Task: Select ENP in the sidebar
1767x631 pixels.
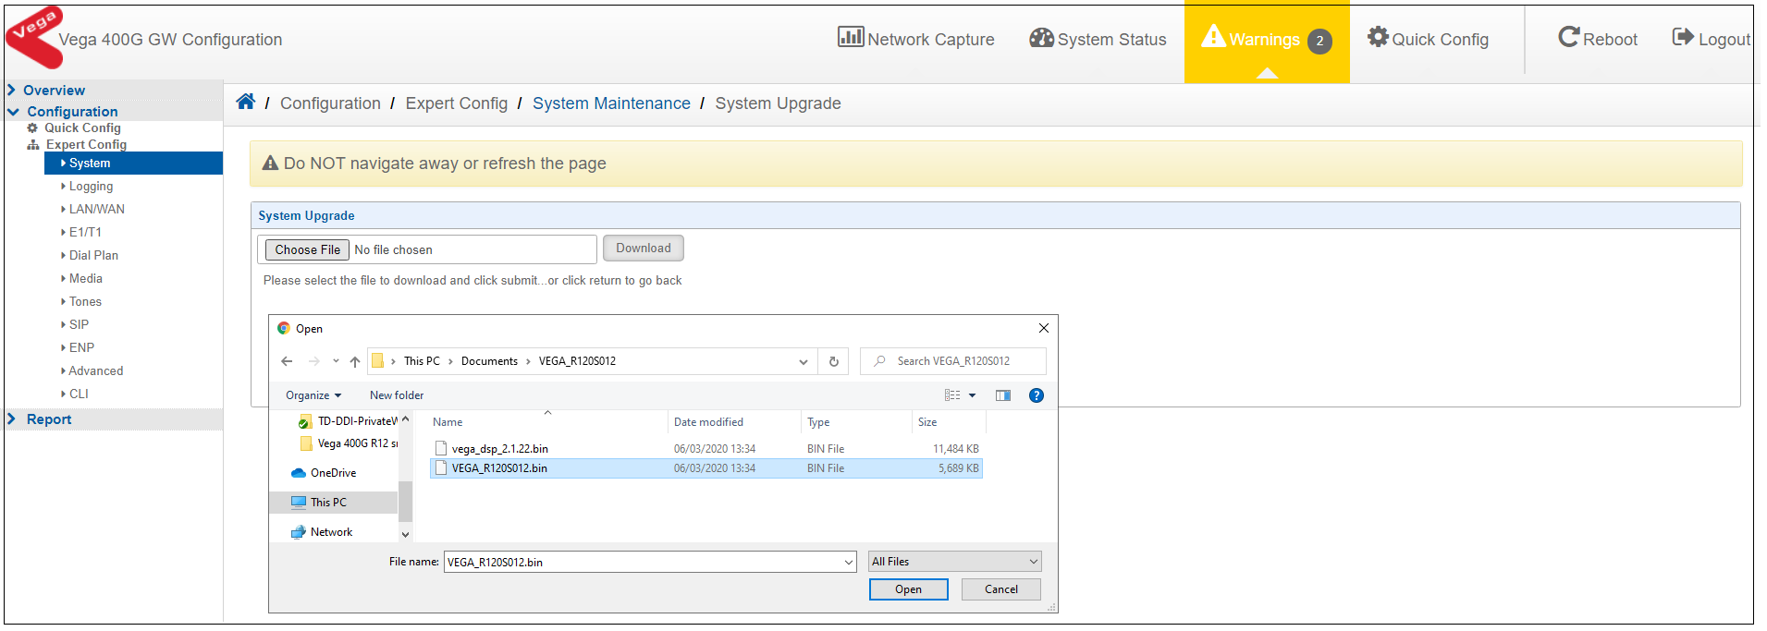Action: pyautogui.click(x=81, y=348)
